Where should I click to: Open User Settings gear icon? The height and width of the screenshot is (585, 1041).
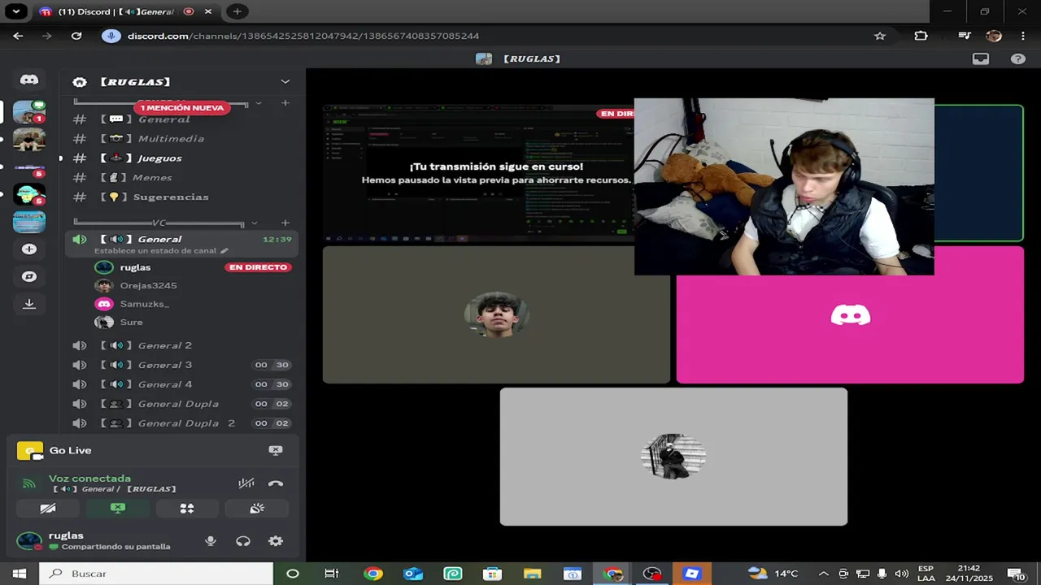(x=276, y=541)
